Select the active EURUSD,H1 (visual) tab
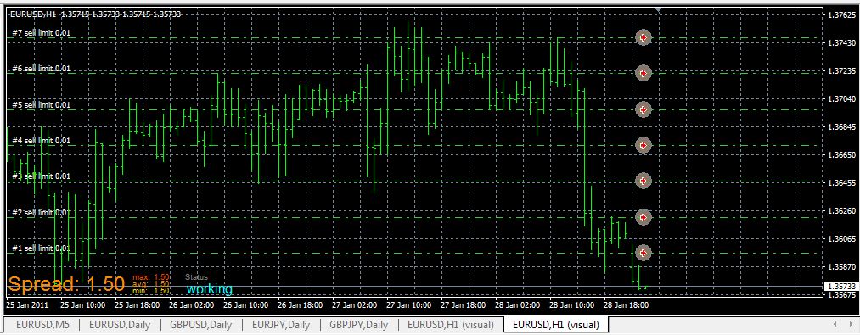Viewport: 860px width, 335px height. coord(555,325)
